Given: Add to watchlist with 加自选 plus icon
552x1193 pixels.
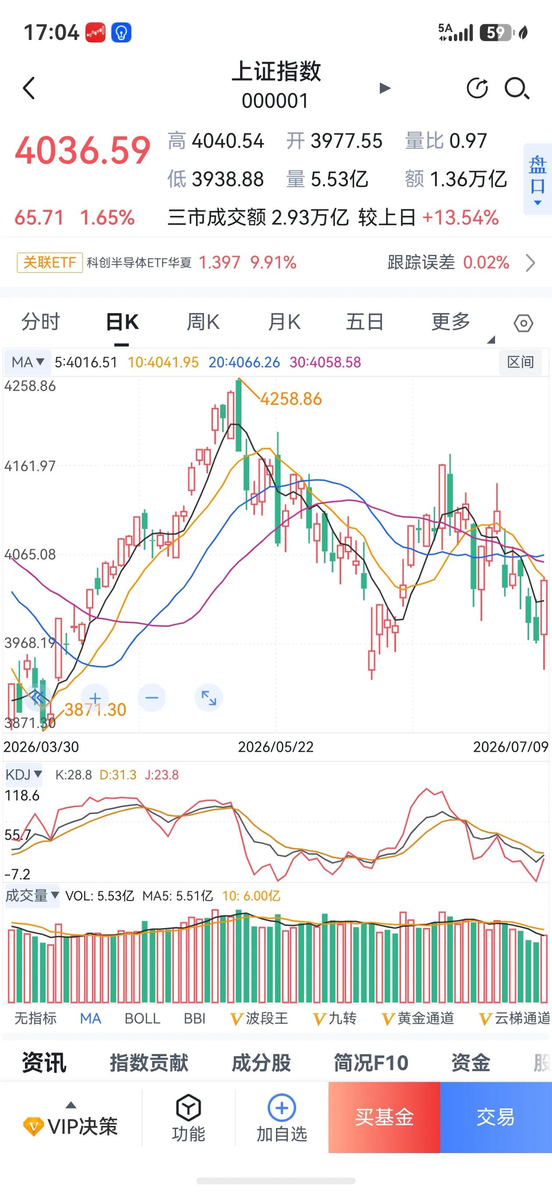Looking at the screenshot, I should [x=282, y=1108].
